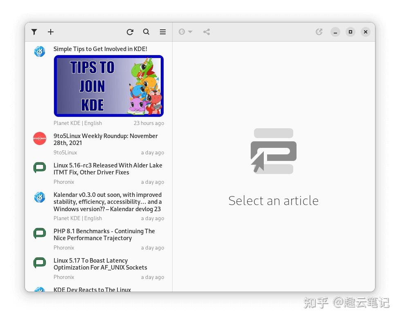Open the main hamburger menu
400x319 pixels.
coord(162,32)
